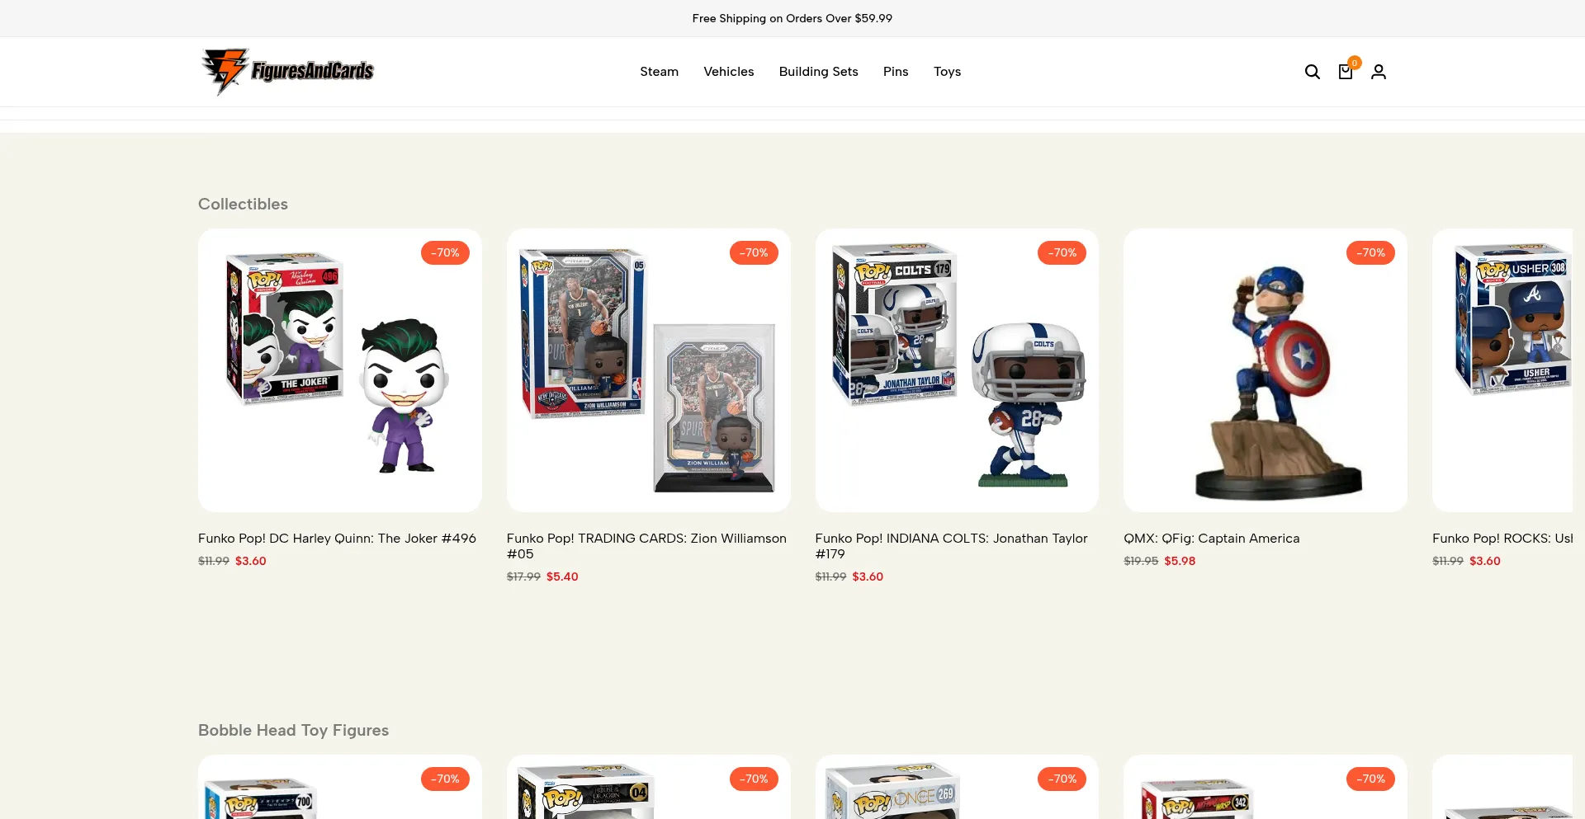Open Jonathan Taylor #179 product title

pos(951,546)
